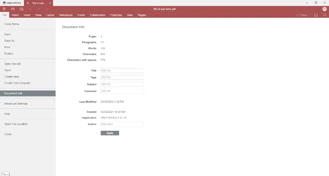Click the Пуск start button
329x176 pixels.
coord(5,174)
